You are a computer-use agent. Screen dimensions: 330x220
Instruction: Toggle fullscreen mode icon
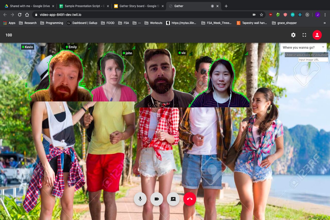pyautogui.click(x=304, y=35)
